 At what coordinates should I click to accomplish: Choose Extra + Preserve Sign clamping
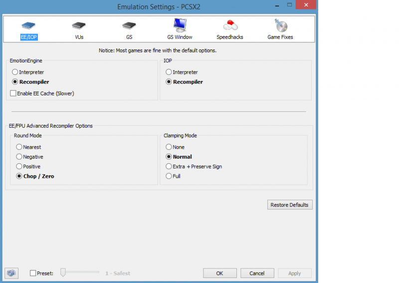194,166
